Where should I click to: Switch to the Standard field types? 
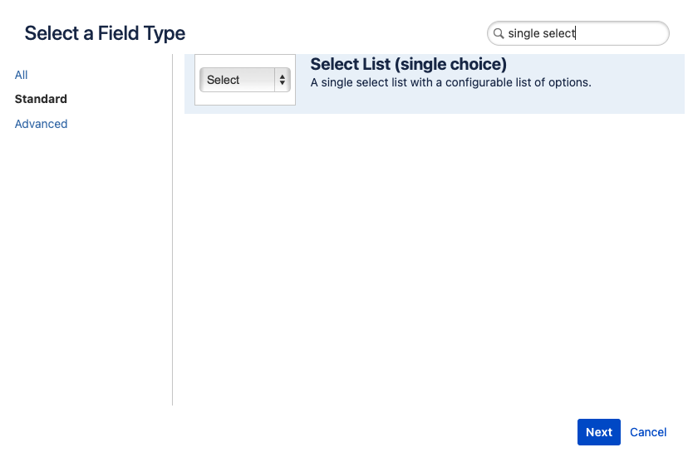[x=41, y=99]
